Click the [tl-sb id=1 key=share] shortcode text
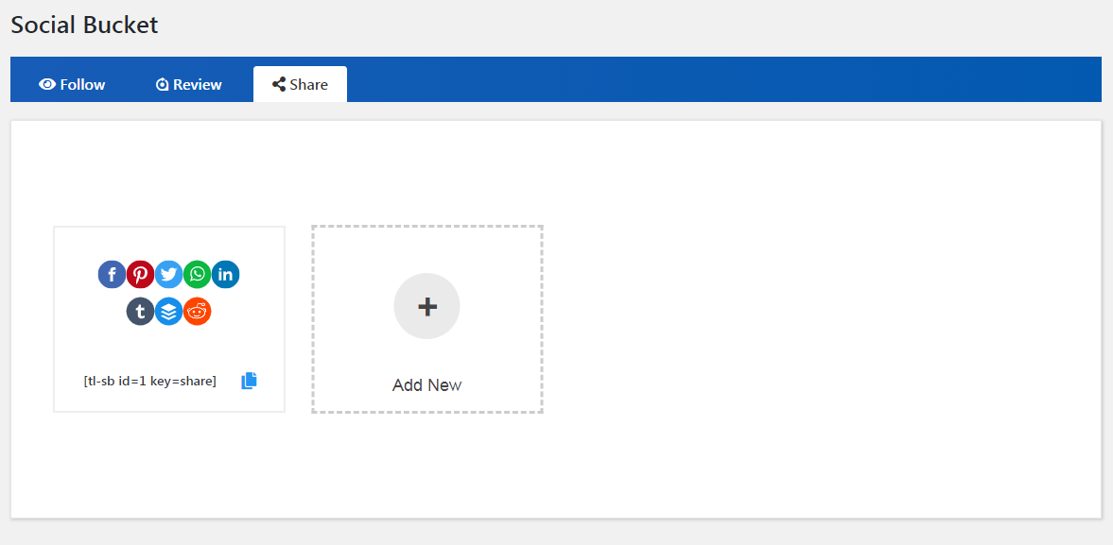The image size is (1113, 545). click(149, 381)
